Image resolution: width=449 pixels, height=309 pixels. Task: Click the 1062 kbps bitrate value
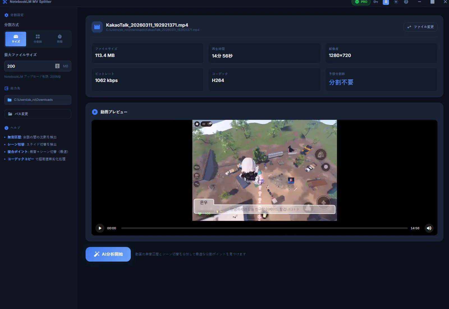point(106,81)
